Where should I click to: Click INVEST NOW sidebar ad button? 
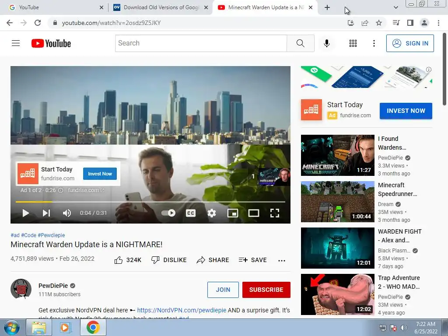pyautogui.click(x=406, y=111)
